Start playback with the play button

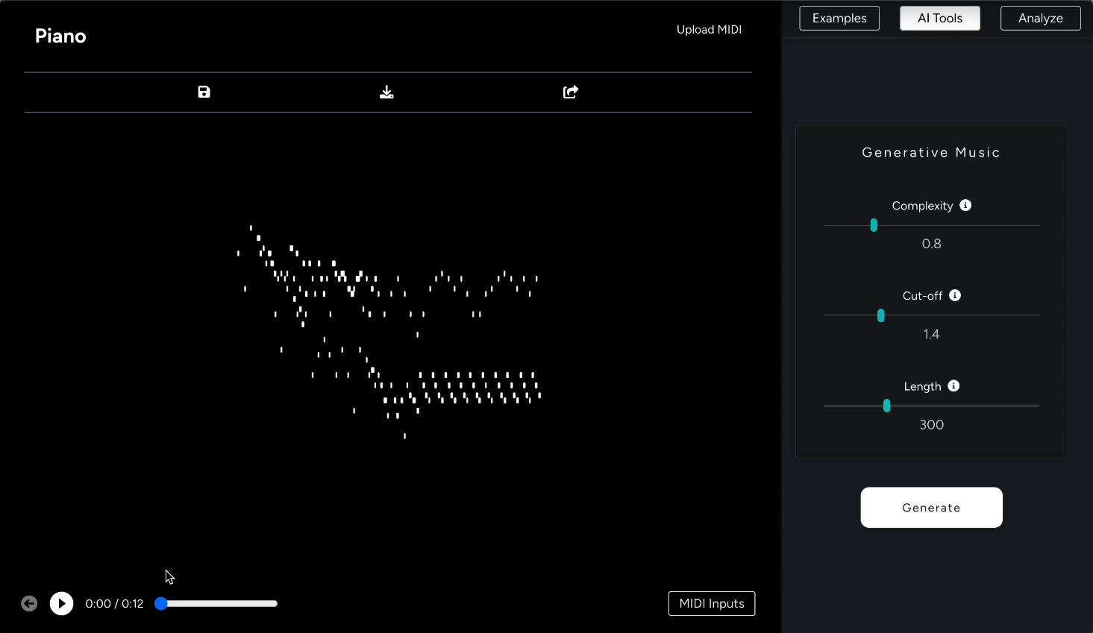(61, 603)
